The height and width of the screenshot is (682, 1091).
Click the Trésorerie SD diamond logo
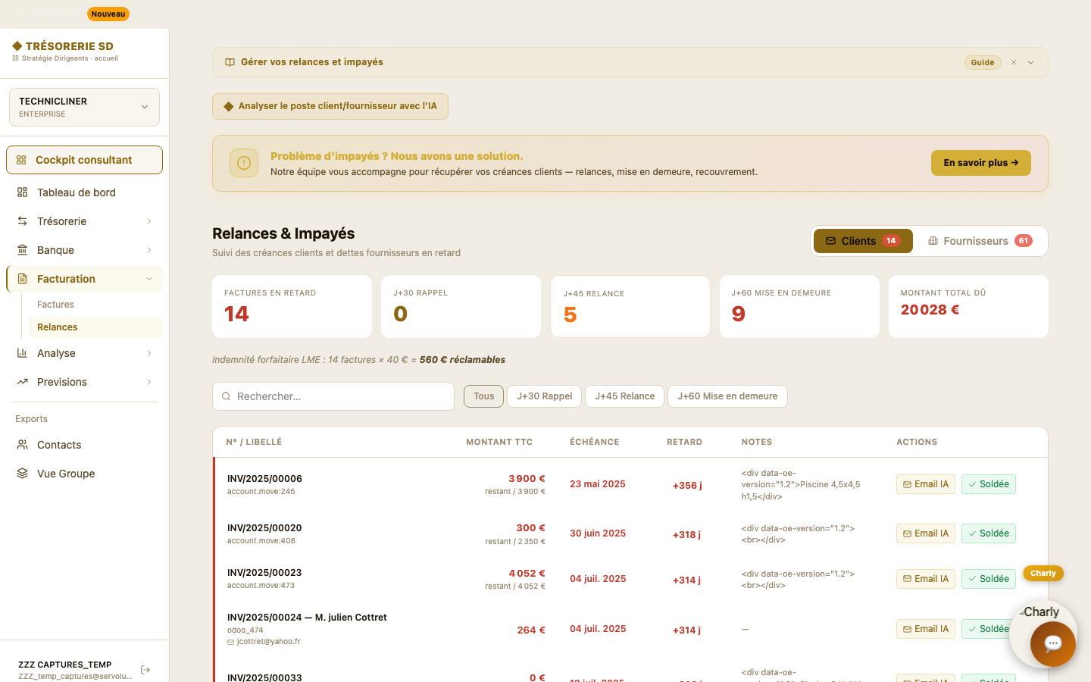tap(17, 46)
